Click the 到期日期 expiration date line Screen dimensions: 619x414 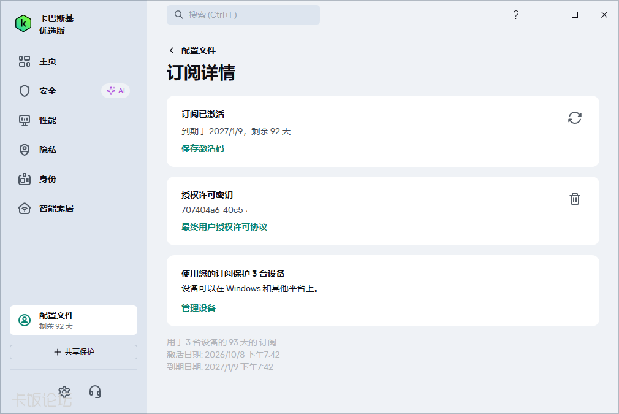tap(220, 367)
